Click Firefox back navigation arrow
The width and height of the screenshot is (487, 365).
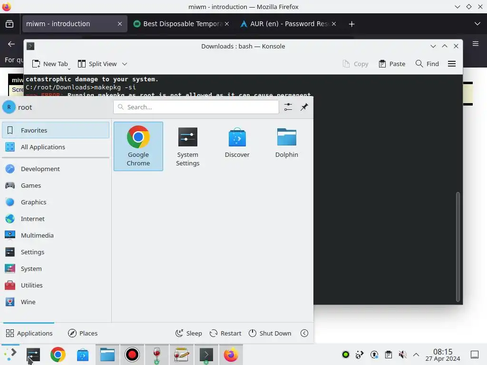(11, 44)
